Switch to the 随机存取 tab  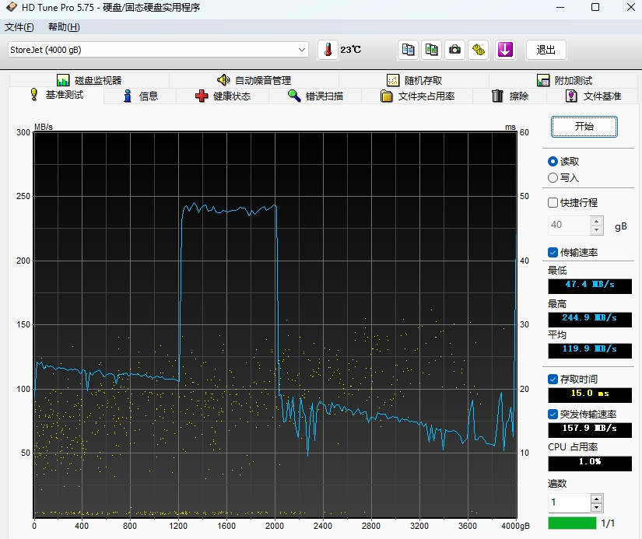414,80
